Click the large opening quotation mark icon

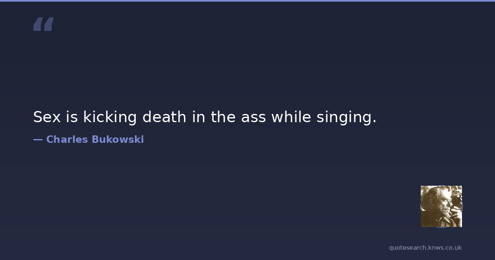[43, 24]
